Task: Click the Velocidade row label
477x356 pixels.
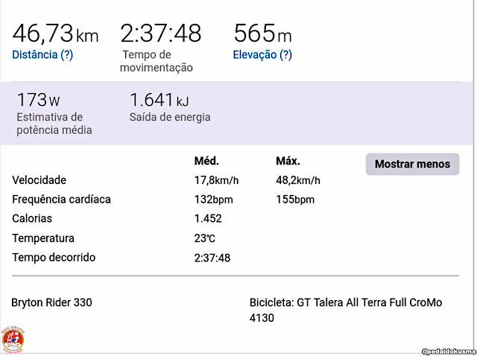Action: click(x=40, y=180)
